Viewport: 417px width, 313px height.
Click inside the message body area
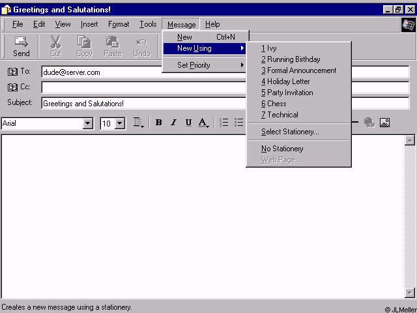coord(203,216)
